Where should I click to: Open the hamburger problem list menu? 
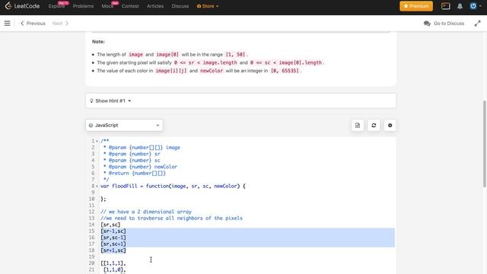[7, 24]
